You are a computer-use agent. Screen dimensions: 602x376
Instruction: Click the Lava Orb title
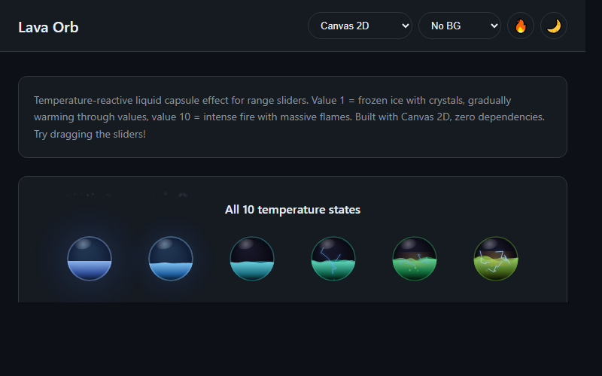48,27
